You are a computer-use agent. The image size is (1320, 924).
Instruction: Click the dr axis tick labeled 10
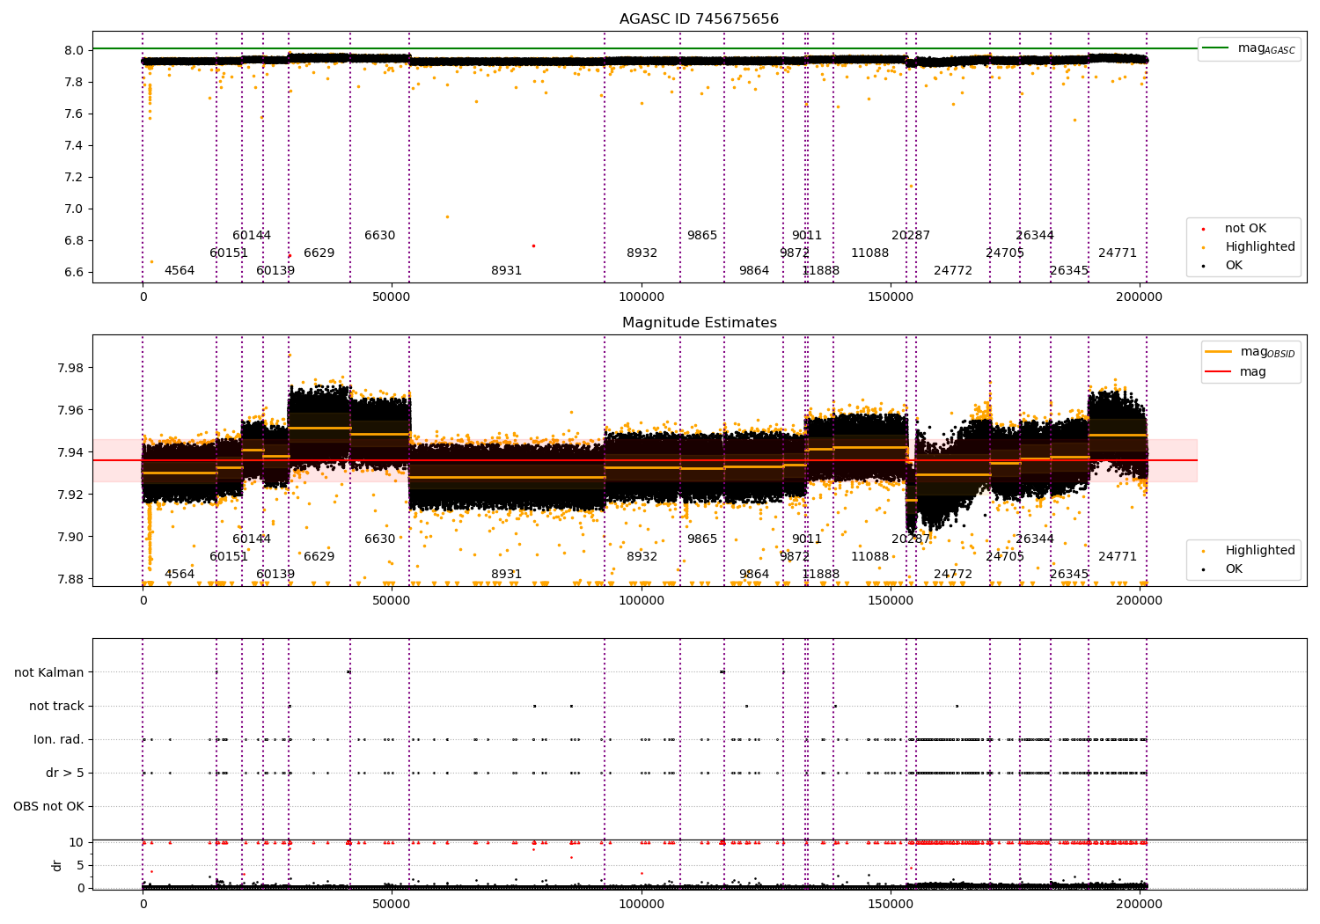point(77,843)
